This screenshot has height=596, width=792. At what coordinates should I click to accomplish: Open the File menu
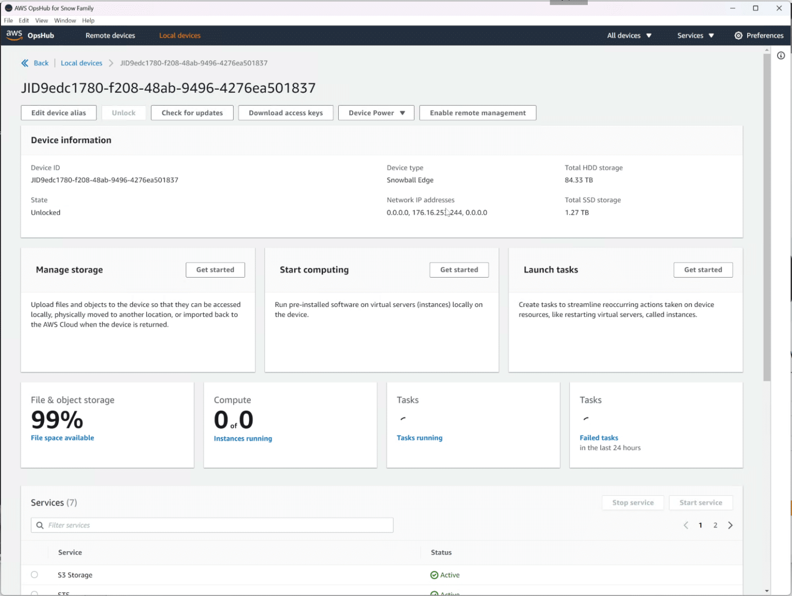pos(8,21)
